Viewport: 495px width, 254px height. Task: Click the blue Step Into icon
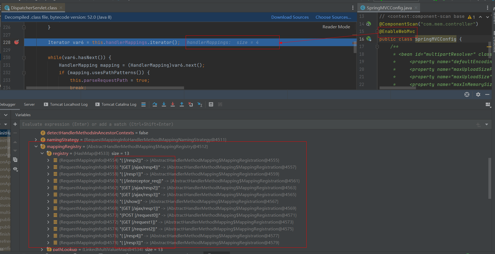164,104
